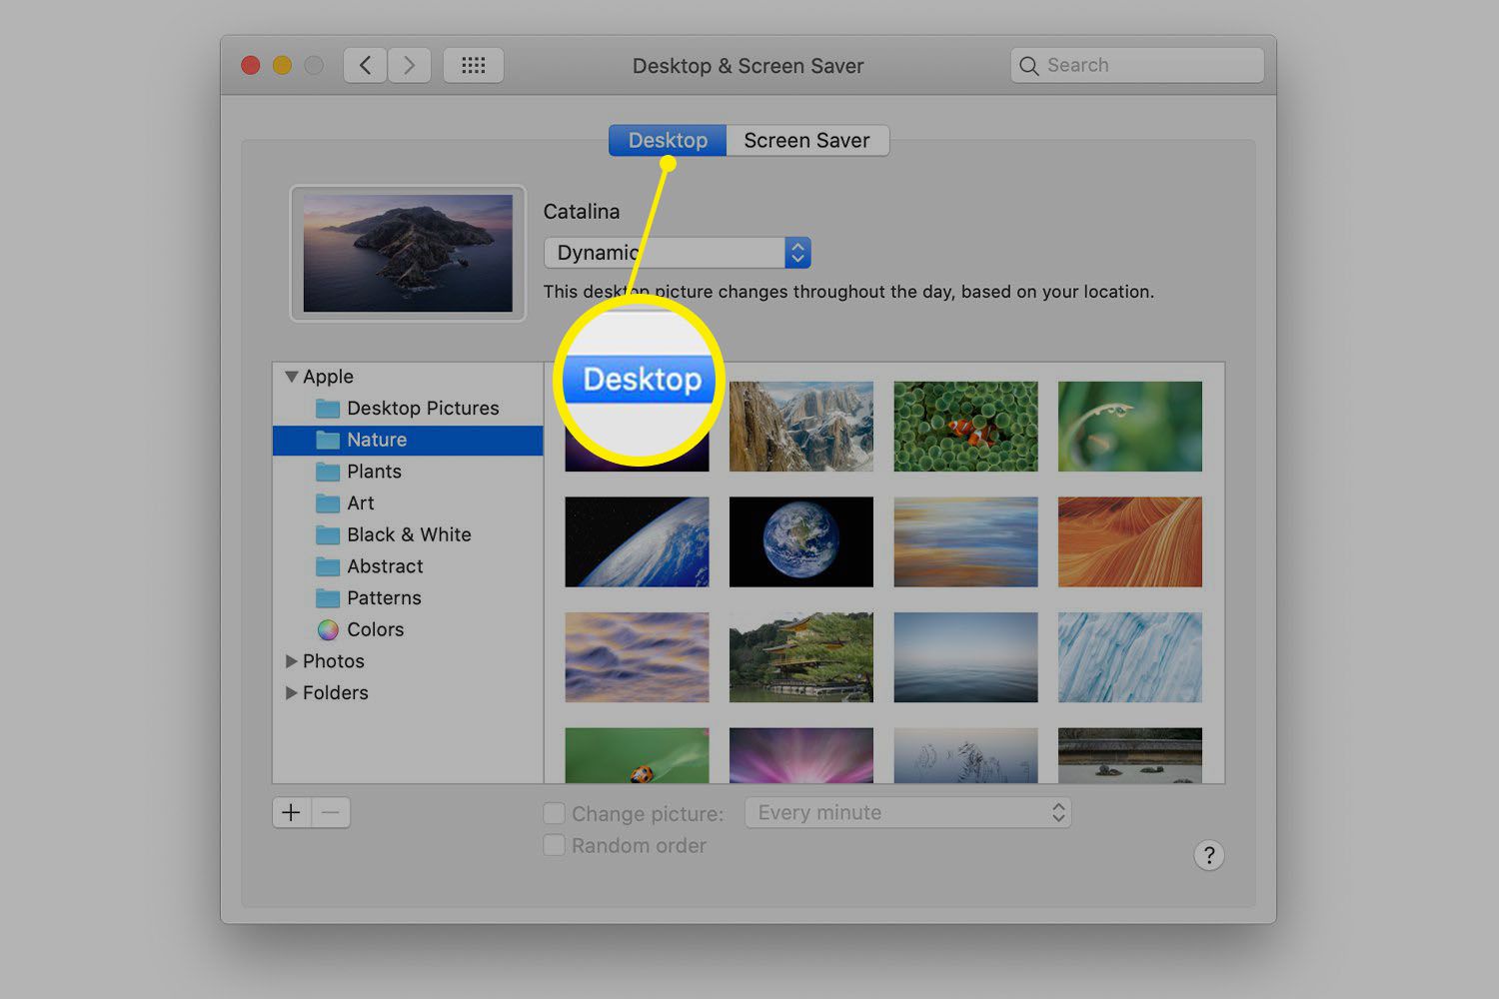Click the Desktop Pictures folder icon
This screenshot has width=1499, height=999.
(328, 409)
